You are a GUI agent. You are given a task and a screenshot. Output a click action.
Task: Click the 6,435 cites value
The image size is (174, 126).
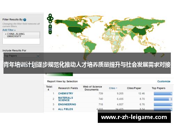click(x=120, y=99)
